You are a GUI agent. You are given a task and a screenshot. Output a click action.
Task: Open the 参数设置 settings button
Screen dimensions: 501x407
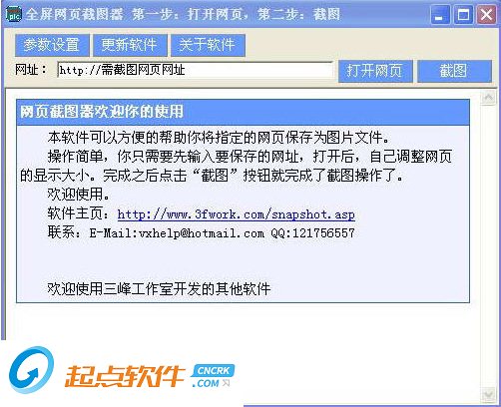pyautogui.click(x=52, y=45)
